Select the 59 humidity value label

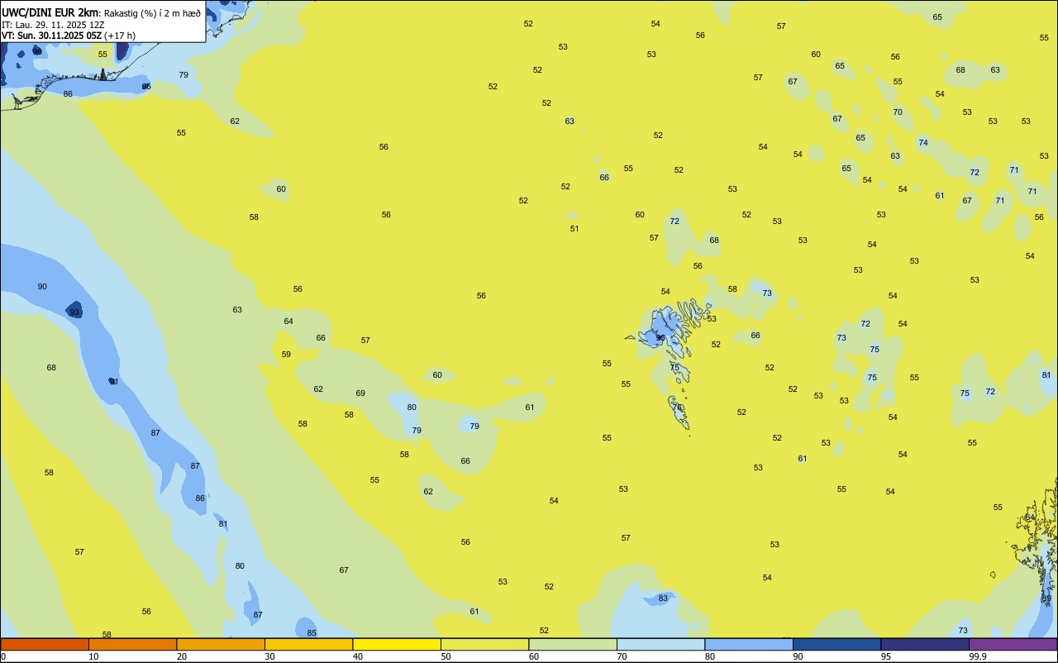pos(286,354)
